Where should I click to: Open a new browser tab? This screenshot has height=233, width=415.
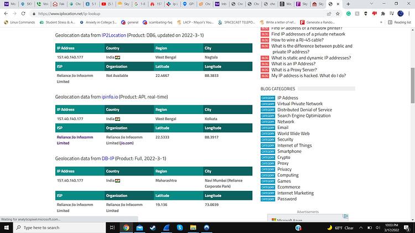coord(348,4)
